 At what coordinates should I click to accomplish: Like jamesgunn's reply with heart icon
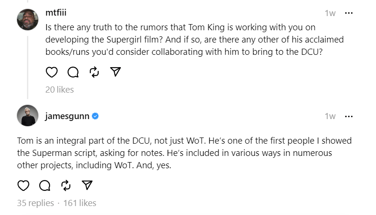pyautogui.click(x=23, y=185)
